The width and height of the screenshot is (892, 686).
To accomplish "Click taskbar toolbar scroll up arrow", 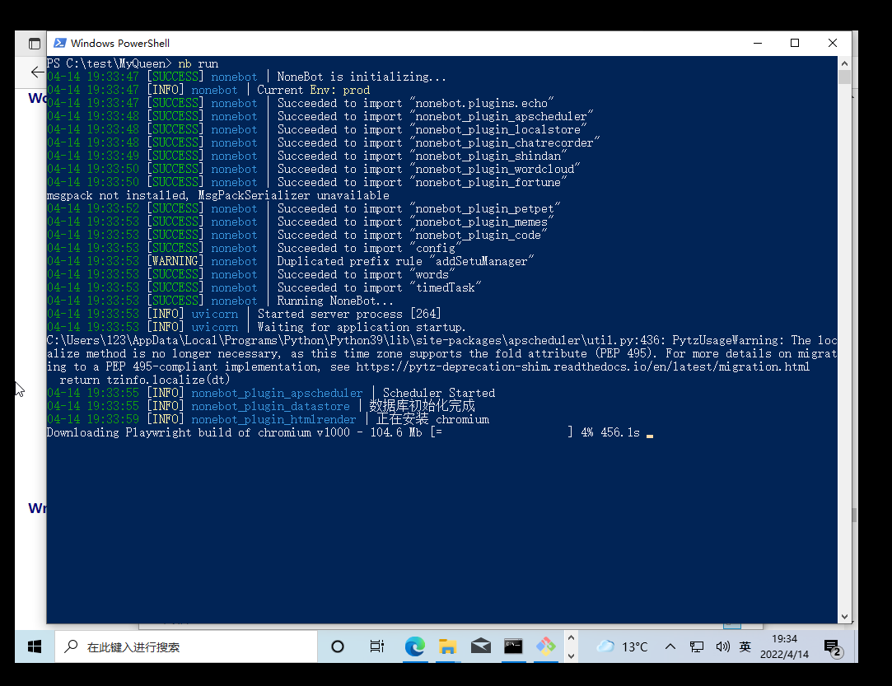I will [x=571, y=638].
